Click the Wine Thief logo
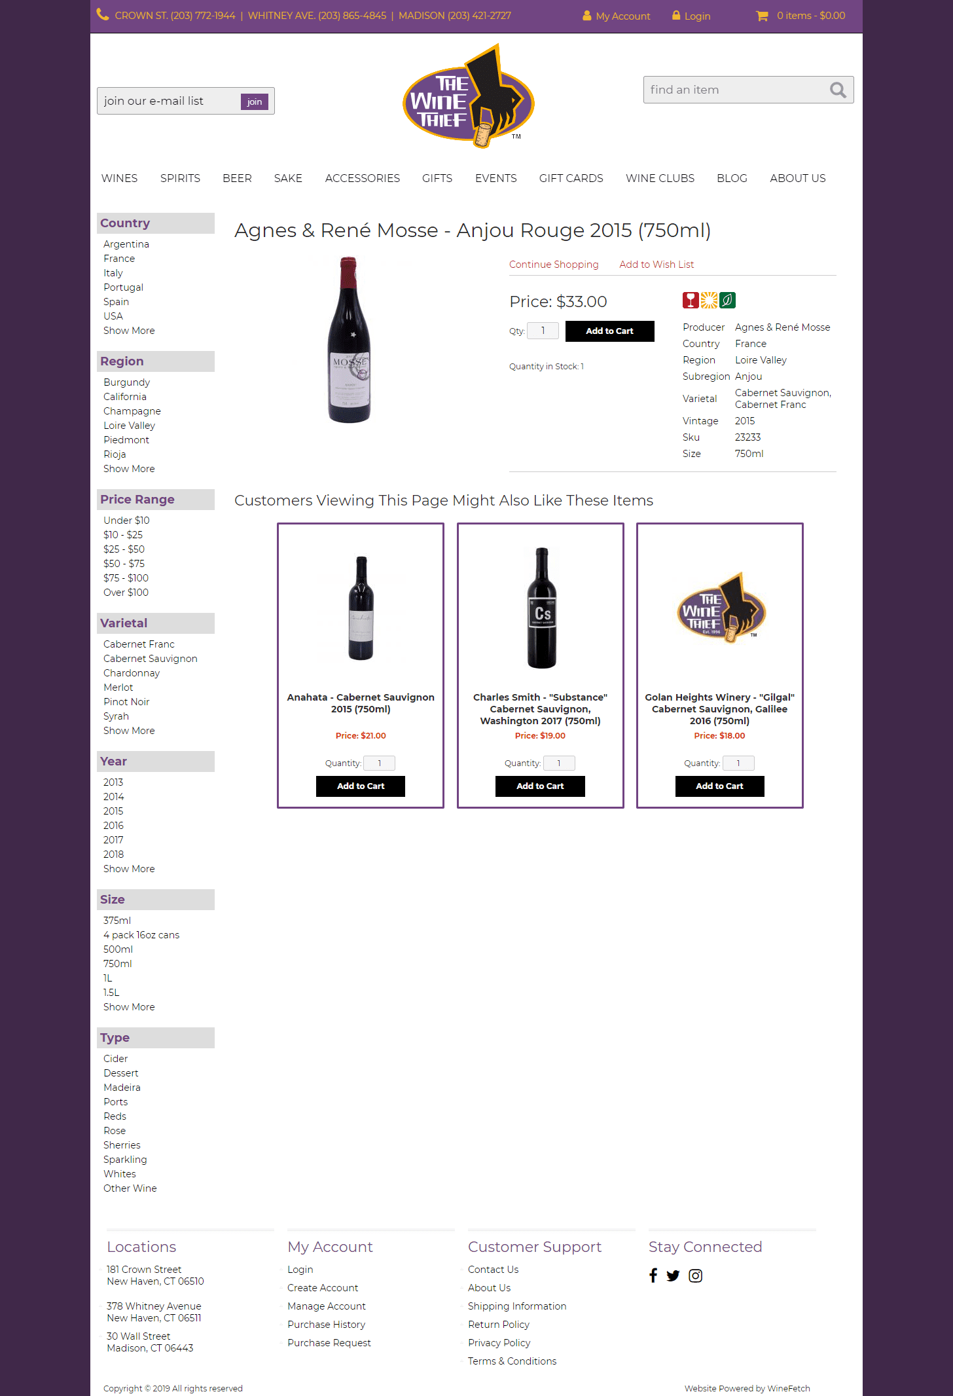953x1396 pixels. coord(469,97)
